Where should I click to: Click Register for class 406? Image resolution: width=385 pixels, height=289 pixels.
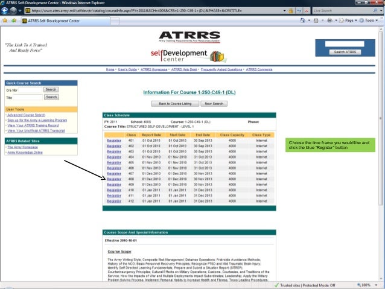coord(114,168)
